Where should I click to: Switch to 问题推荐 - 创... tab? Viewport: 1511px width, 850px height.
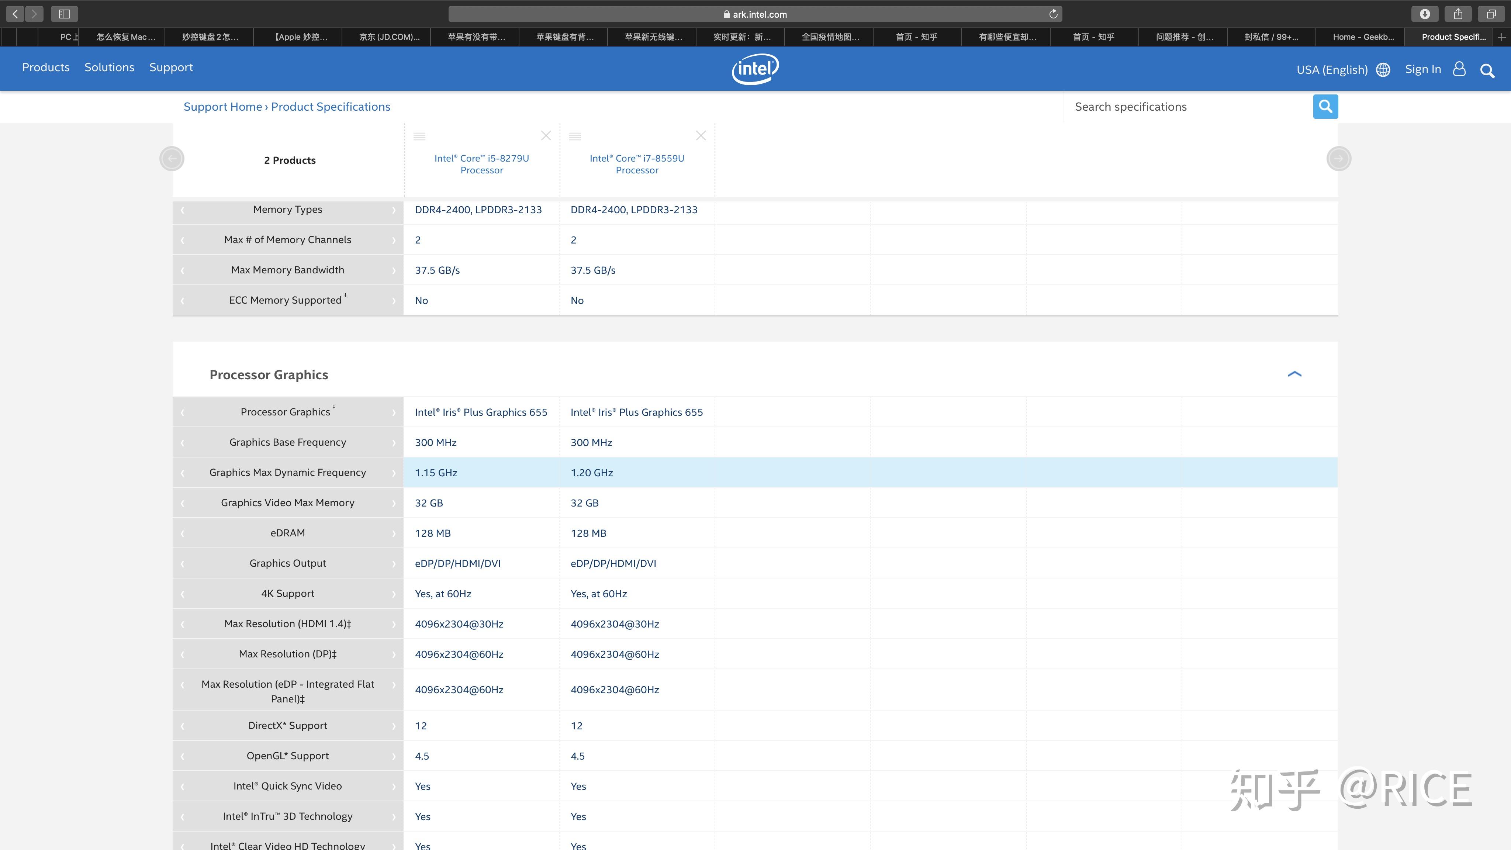coord(1184,37)
